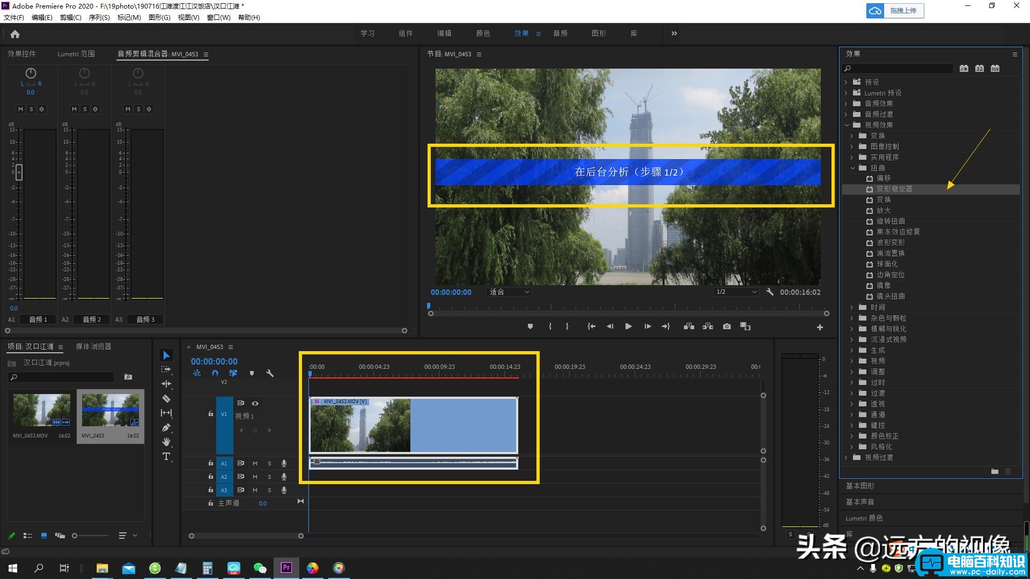Select the Type tool
Screen dimensions: 1030x579
click(166, 456)
